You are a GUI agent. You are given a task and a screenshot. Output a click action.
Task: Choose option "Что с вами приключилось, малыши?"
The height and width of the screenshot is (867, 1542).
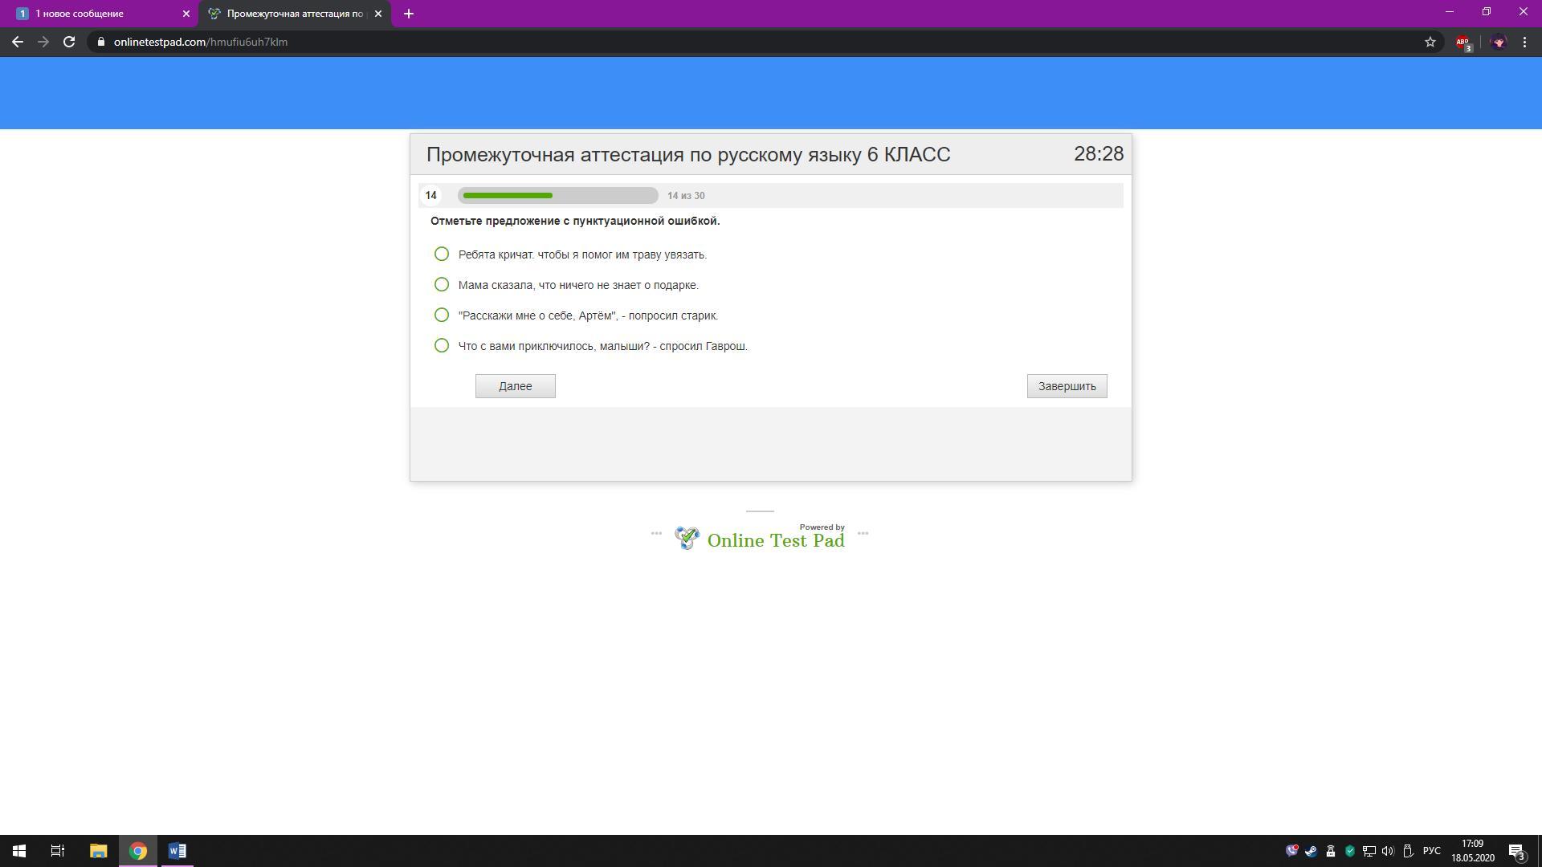coord(442,346)
